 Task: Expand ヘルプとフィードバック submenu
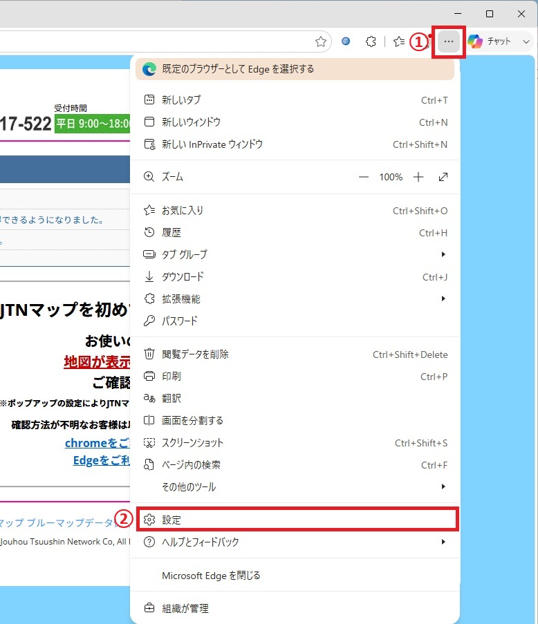(x=295, y=542)
